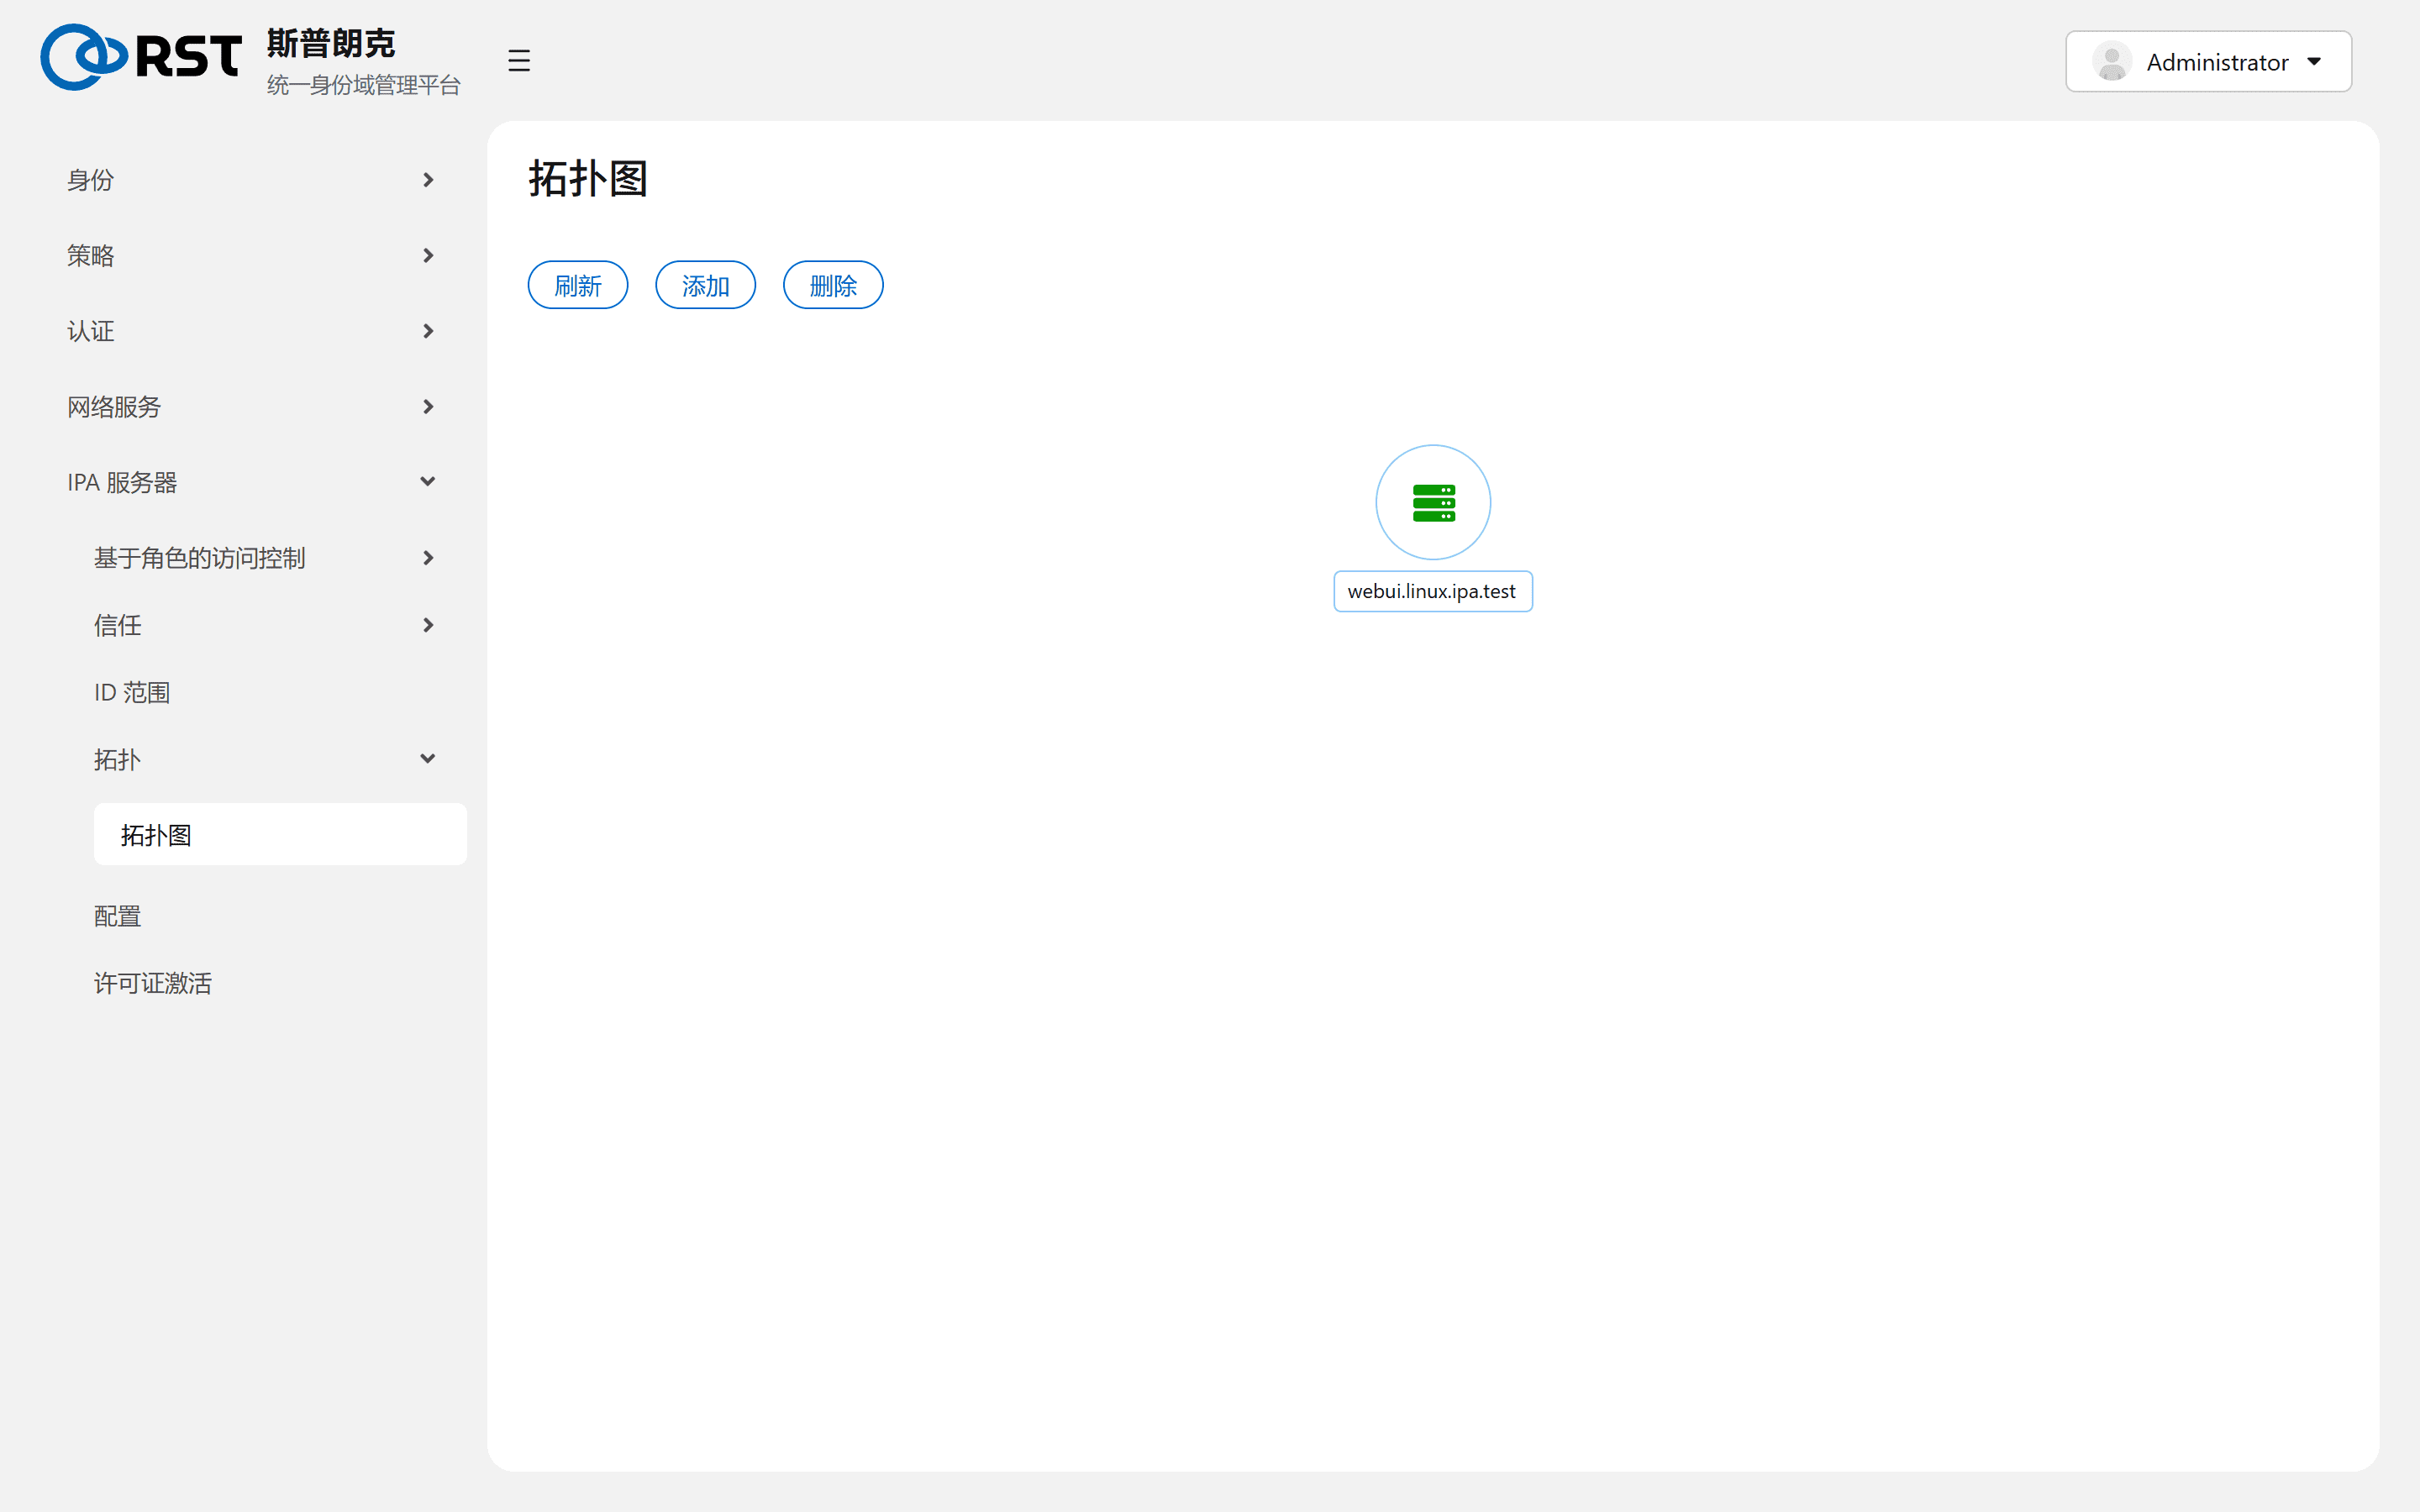Collapse the 拓扑 submenu chevron
This screenshot has width=2420, height=1512.
pos(428,759)
